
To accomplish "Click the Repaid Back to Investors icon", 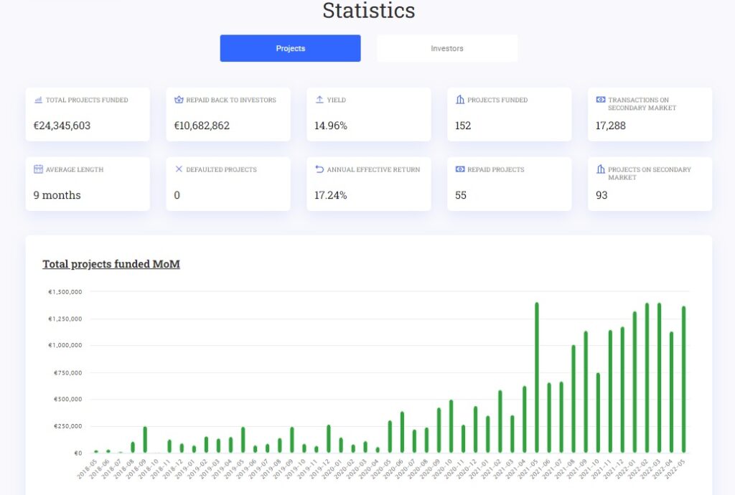I will point(179,100).
